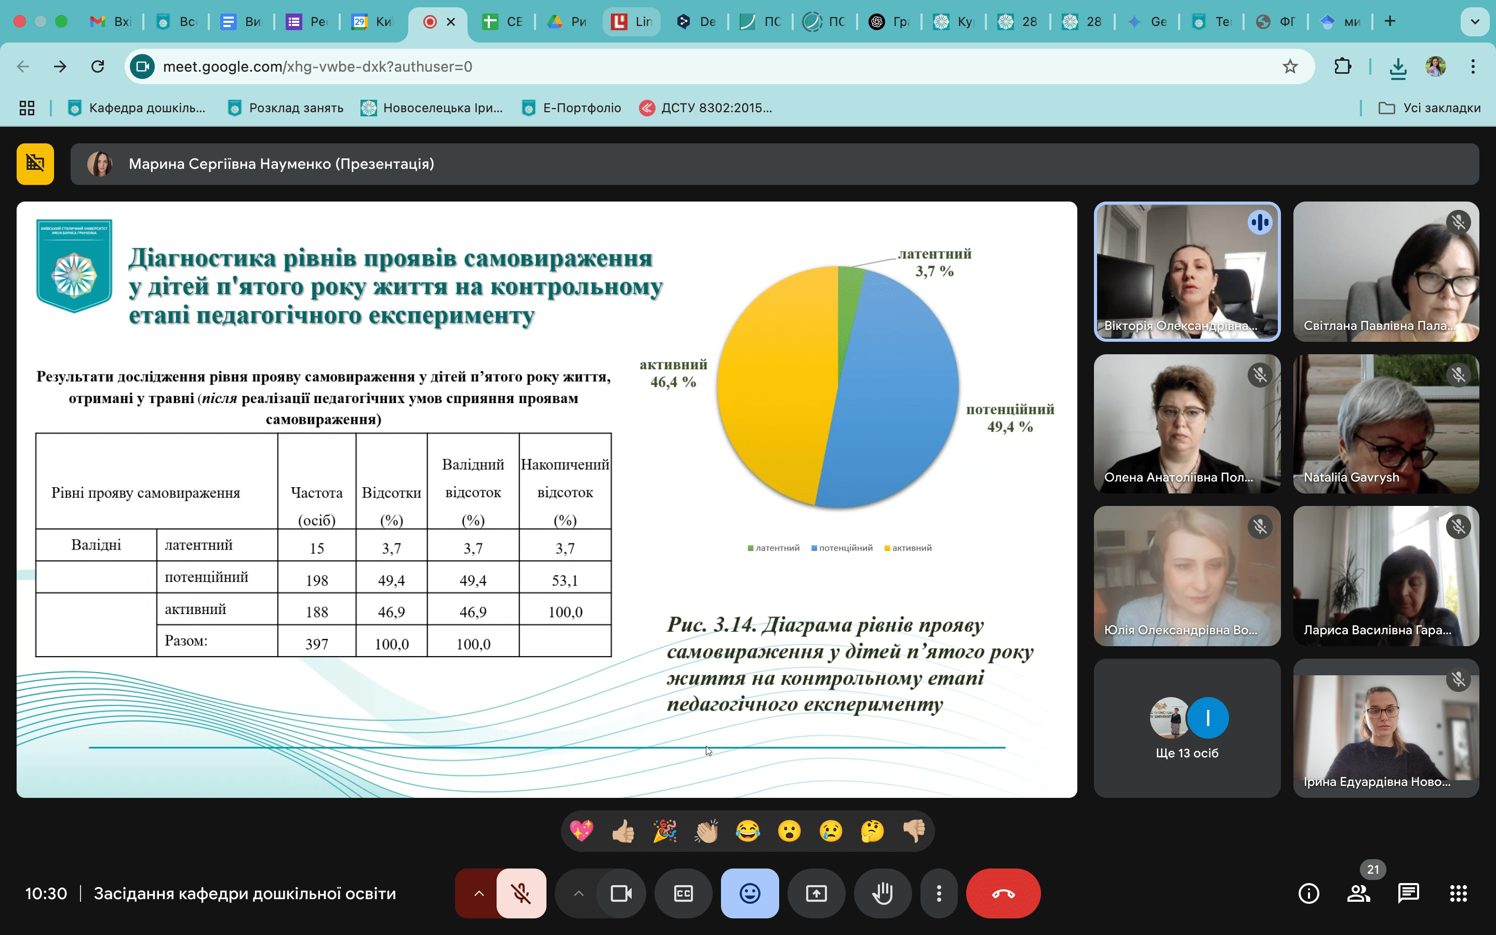Open the activities grid icon
The image size is (1496, 935).
pos(1458,893)
